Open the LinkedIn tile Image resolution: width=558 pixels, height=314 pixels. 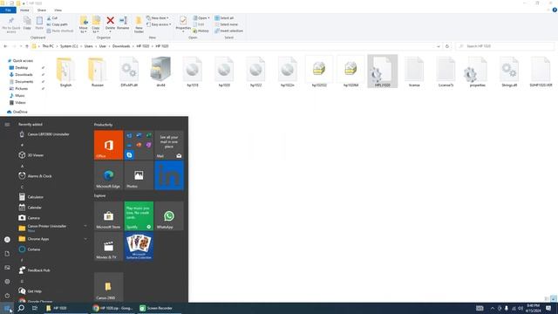169,175
